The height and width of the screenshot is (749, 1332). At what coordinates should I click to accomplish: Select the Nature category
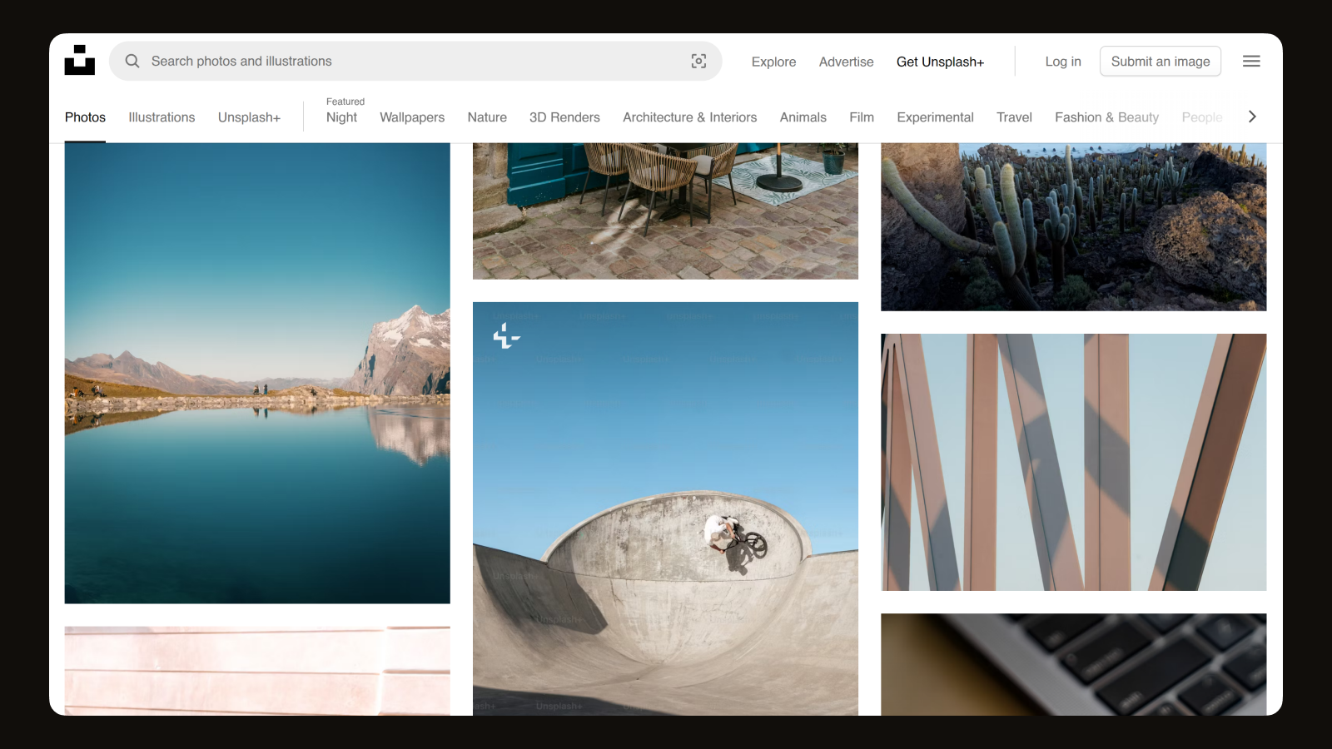(487, 117)
